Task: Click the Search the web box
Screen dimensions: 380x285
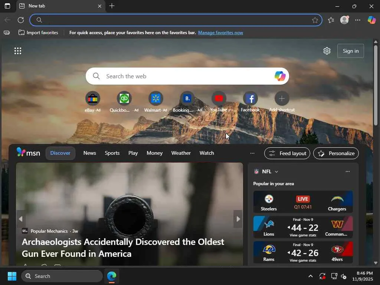Action: point(187,76)
